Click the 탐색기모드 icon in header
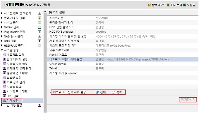The height and width of the screenshot is (113, 199). tap(150, 5)
